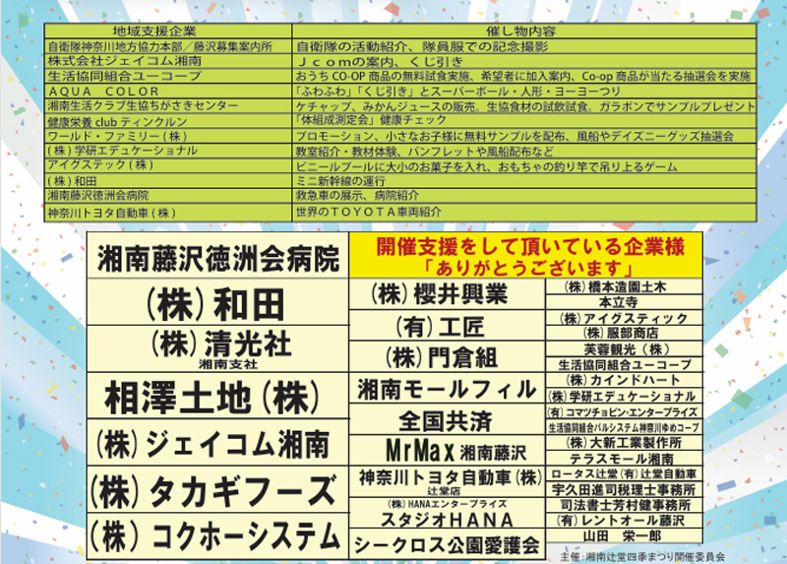Select the large "(株)和田" sponsor box
Image resolution: width=787 pixels, height=564 pixels.
point(217,302)
